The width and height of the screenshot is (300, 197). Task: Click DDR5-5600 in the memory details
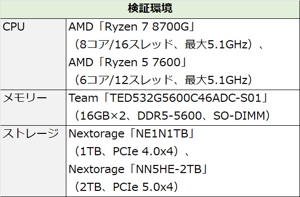[x=169, y=116]
